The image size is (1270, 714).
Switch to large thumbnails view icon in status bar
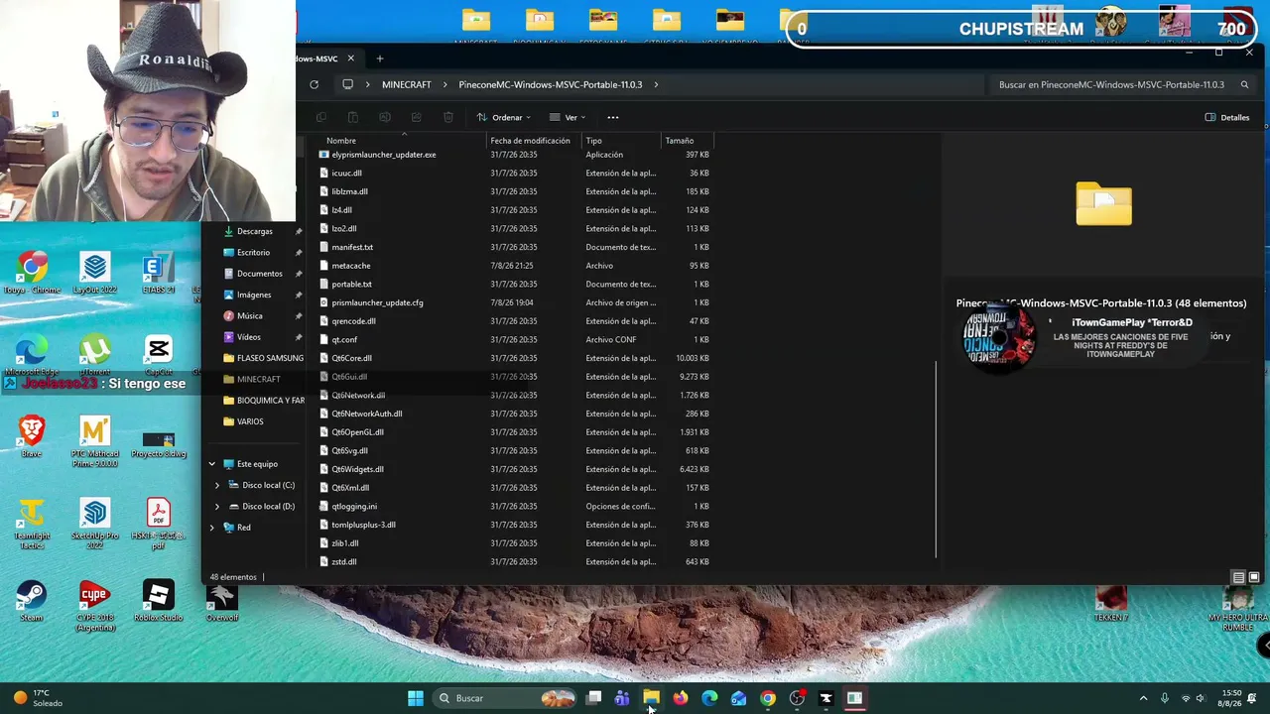(x=1254, y=577)
